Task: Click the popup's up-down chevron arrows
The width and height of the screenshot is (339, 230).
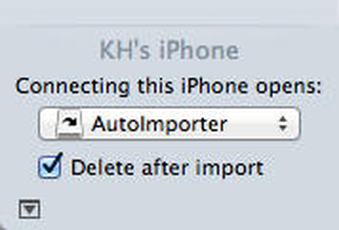Action: coord(283,124)
